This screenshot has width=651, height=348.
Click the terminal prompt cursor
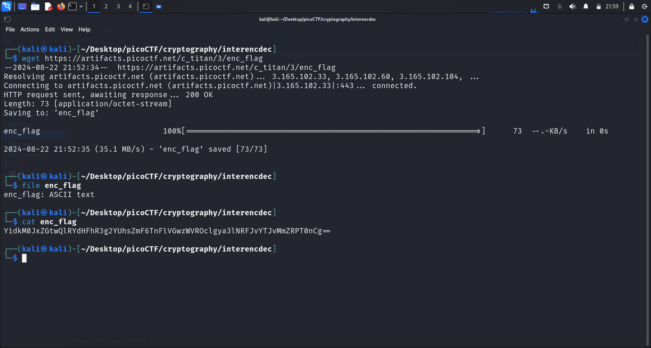click(x=24, y=258)
